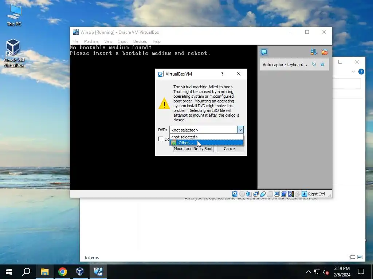The image size is (373, 279).
Task: Toggle the notification center speech-bubble icon
Action: pyautogui.click(x=264, y=52)
